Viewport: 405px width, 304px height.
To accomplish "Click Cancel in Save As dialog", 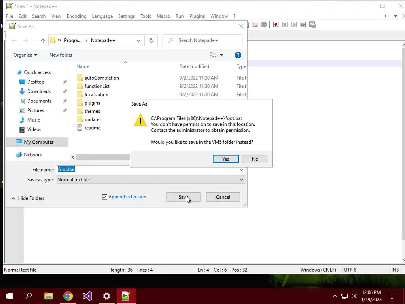I will (x=223, y=197).
